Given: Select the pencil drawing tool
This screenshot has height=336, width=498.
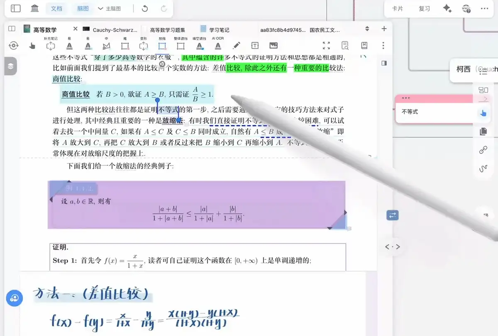Looking at the screenshot, I should point(237,46).
